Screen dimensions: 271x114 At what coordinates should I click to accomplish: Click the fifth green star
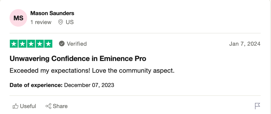point(49,44)
